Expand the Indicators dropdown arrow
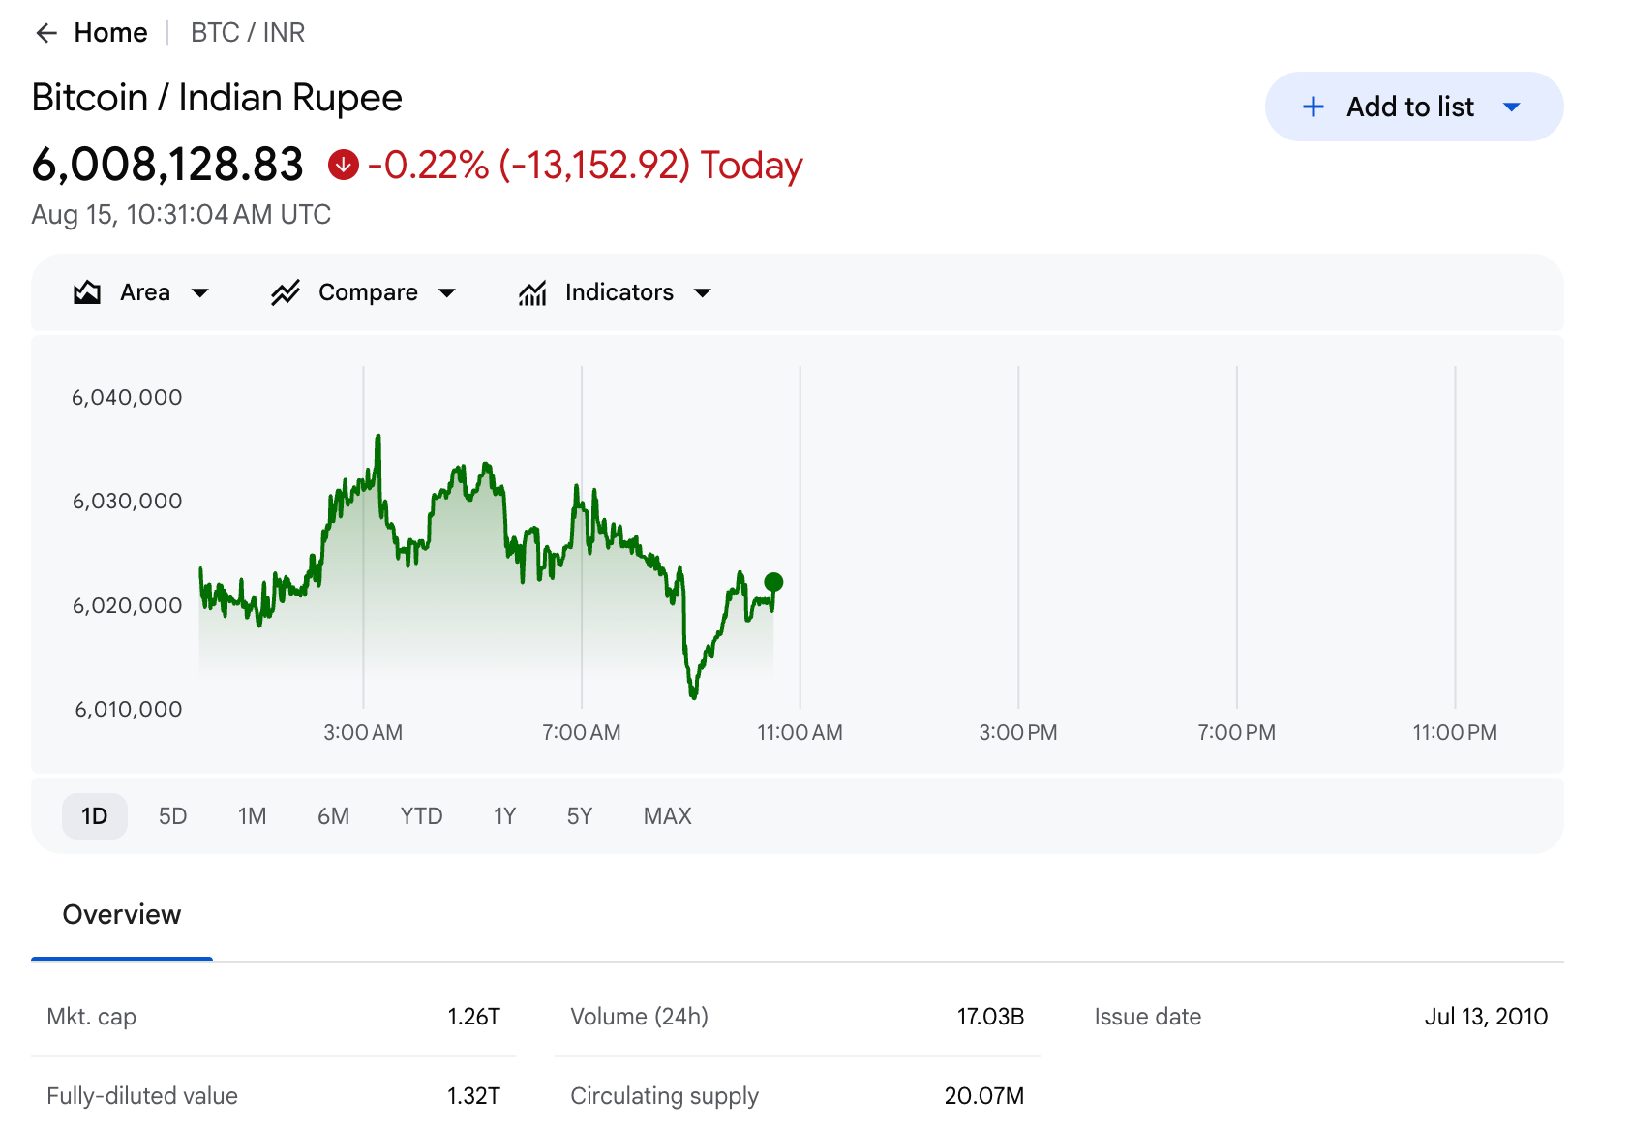This screenshot has width=1630, height=1131. pos(703,293)
